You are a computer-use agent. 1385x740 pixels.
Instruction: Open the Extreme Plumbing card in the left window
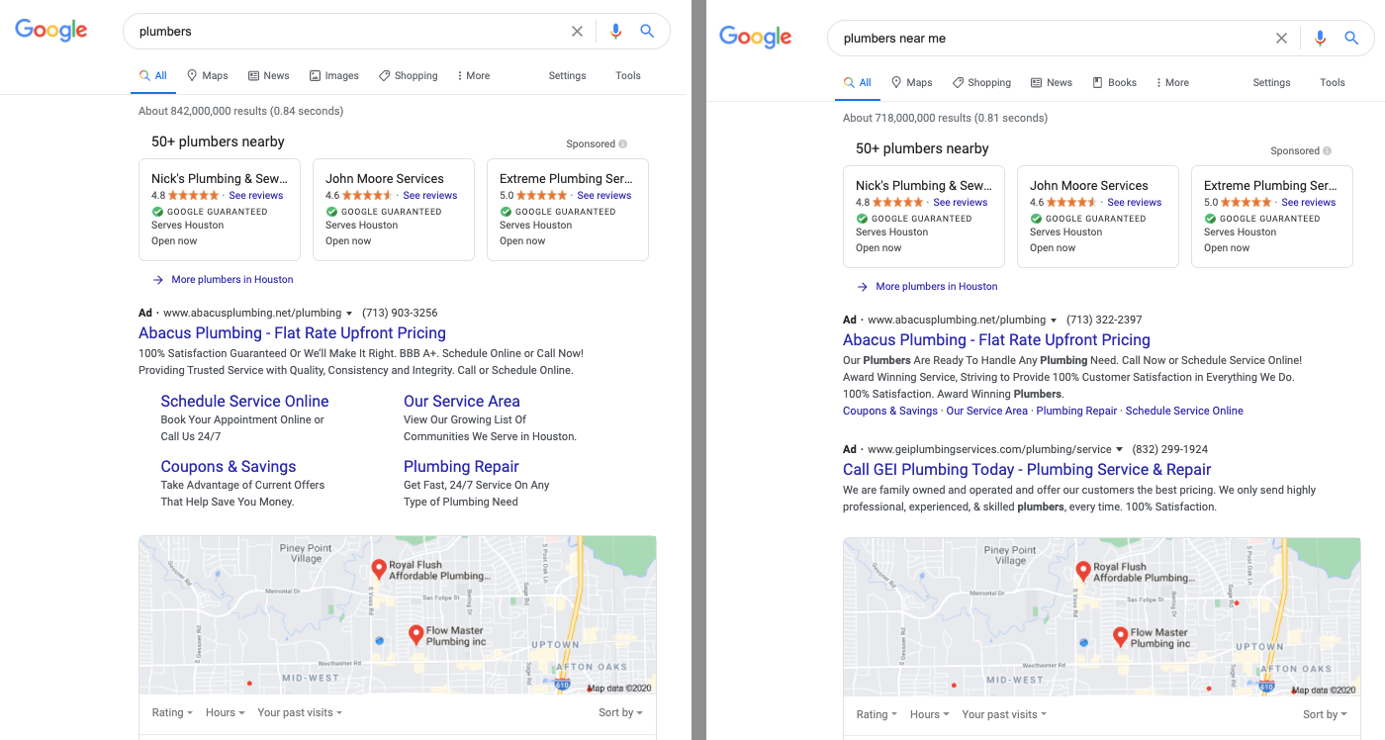click(x=568, y=210)
